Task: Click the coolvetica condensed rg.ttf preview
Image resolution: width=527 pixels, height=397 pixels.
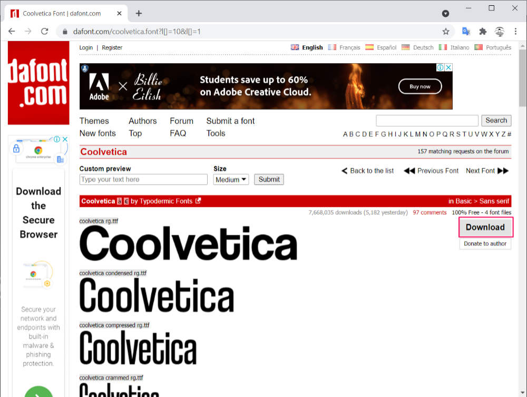Action: [x=157, y=295]
